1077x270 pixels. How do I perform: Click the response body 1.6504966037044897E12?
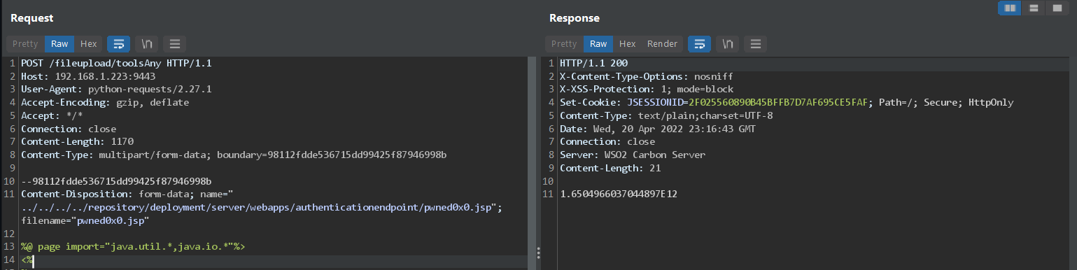[x=619, y=194]
